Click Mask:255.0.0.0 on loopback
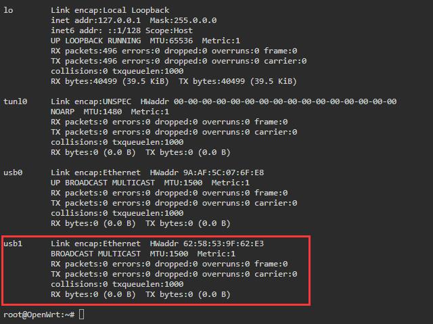This screenshot has height=324, width=433. point(183,20)
